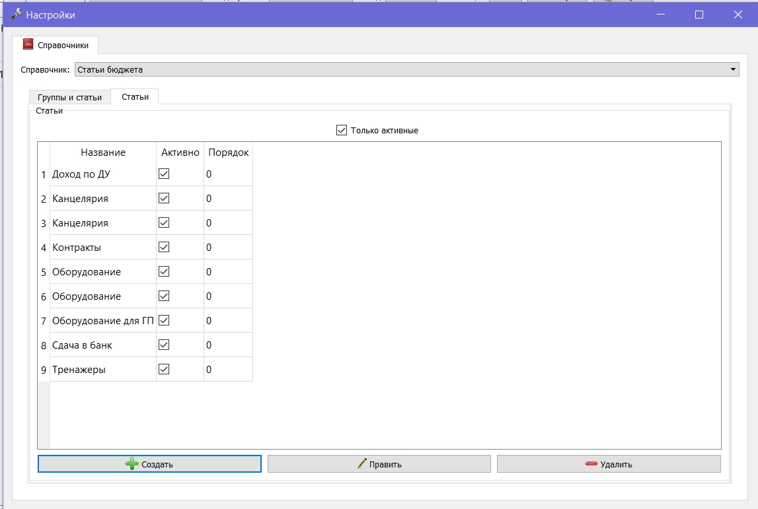
Task: Select the Оборудование для ГП cell
Action: [103, 321]
